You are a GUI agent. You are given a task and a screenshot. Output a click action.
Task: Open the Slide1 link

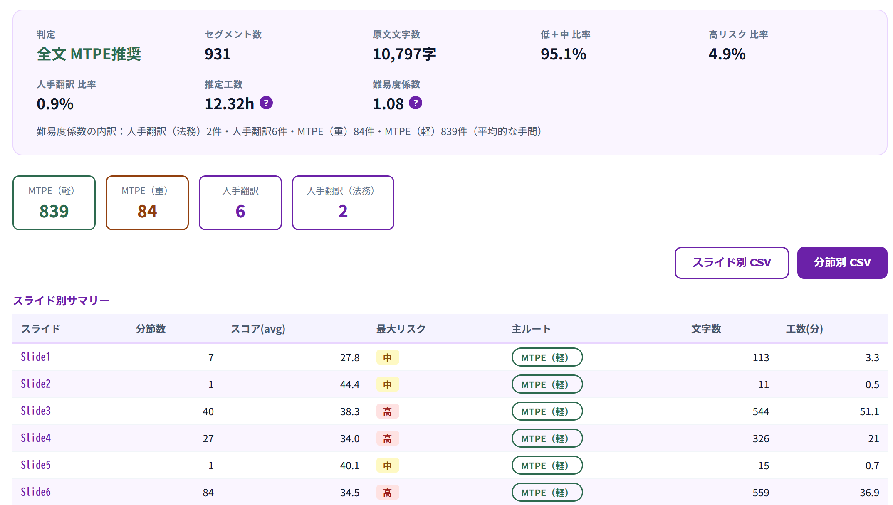pos(35,357)
